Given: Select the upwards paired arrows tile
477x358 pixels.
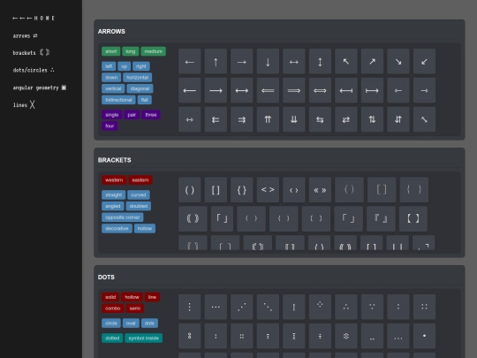Looking at the screenshot, I should coord(268,119).
